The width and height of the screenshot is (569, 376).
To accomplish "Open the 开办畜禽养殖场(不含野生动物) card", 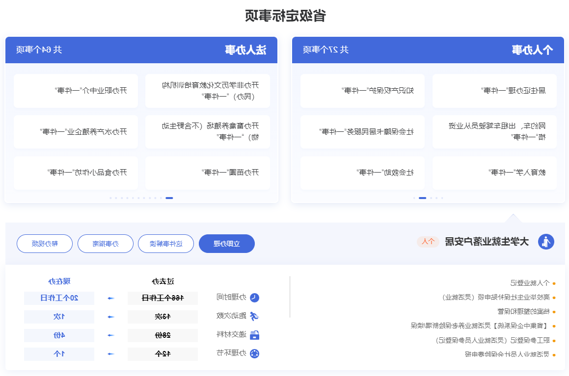I will point(208,131).
